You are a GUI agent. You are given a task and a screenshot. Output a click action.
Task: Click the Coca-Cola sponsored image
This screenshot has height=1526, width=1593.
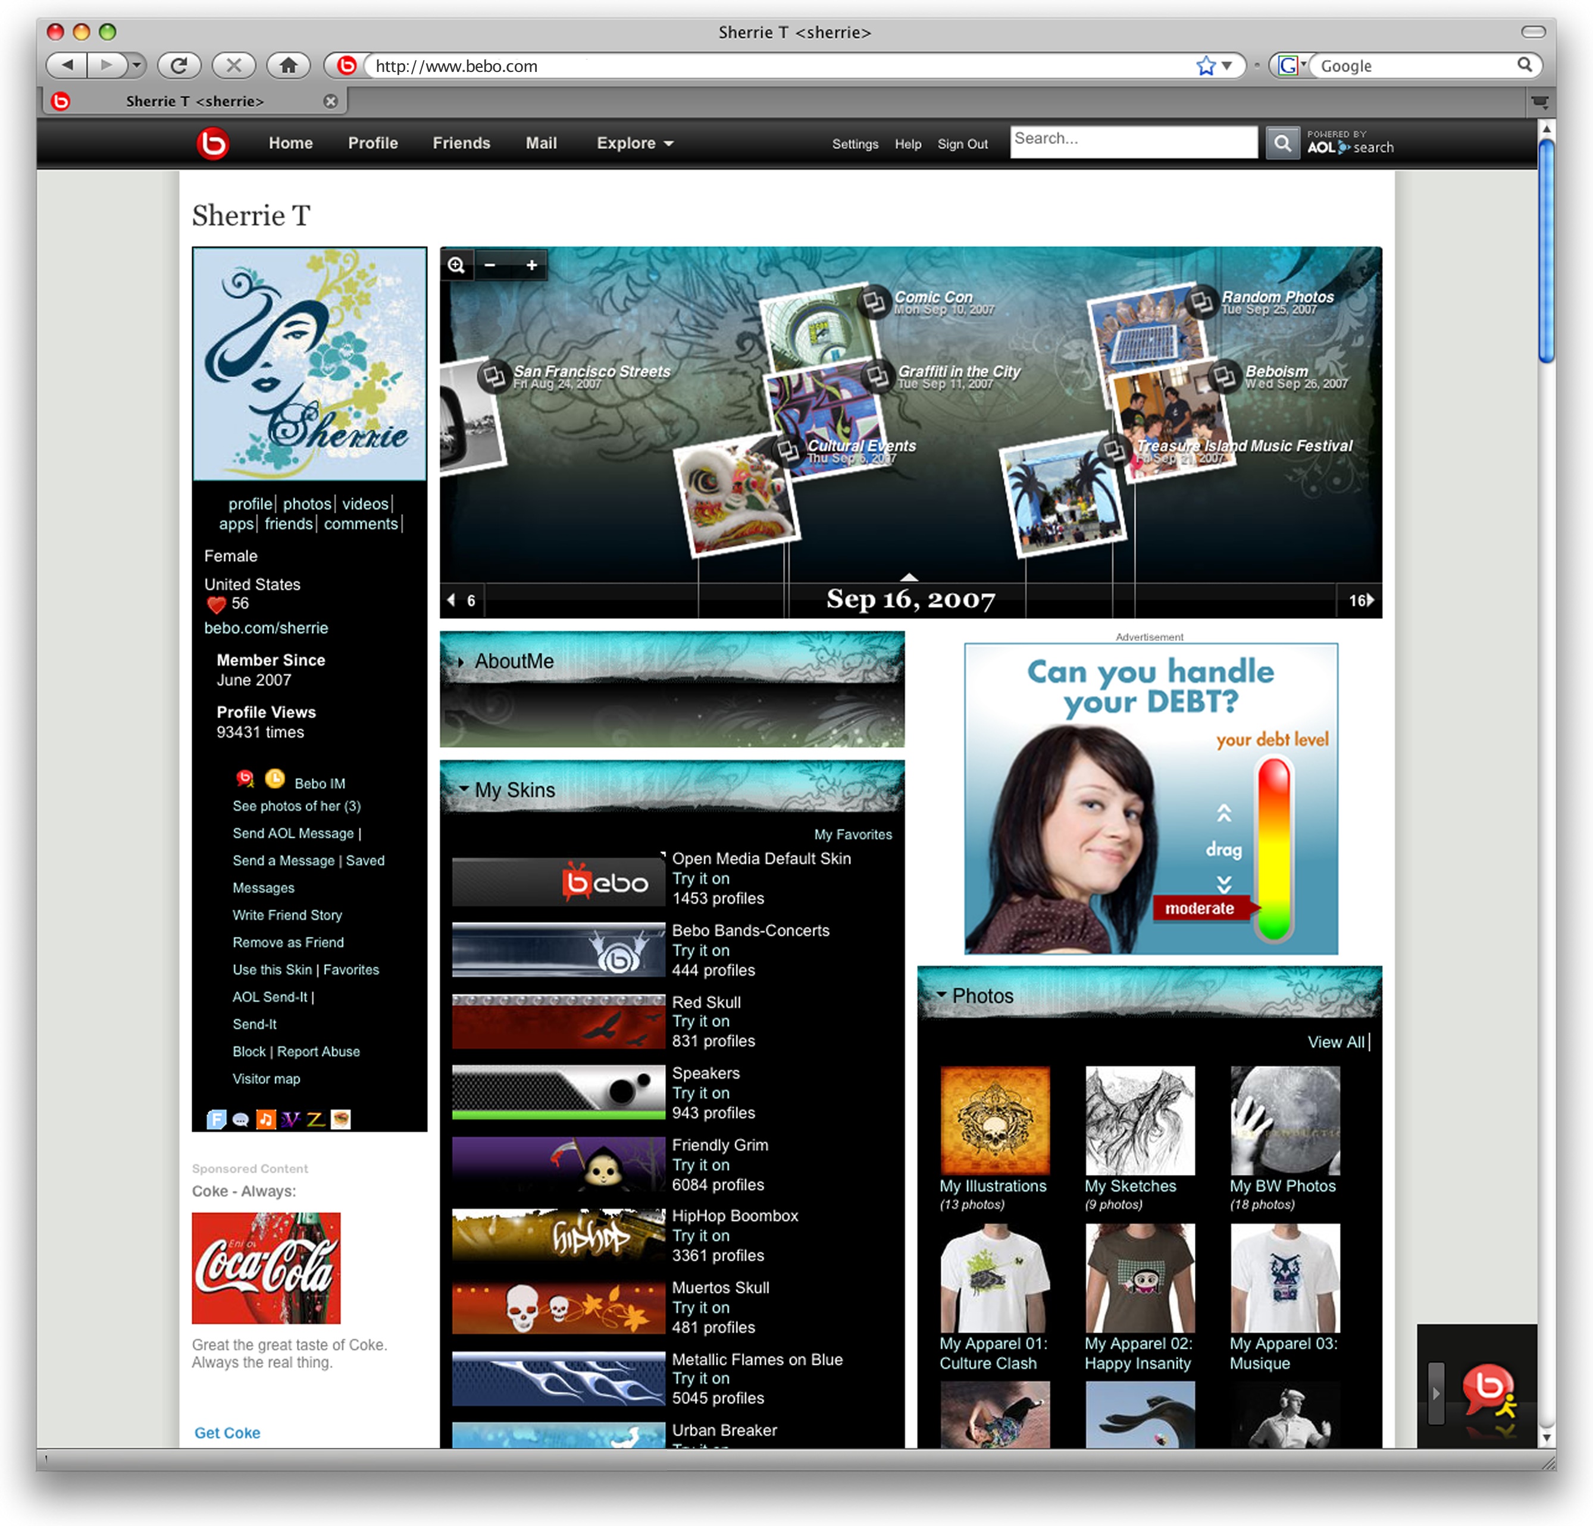pos(266,1268)
